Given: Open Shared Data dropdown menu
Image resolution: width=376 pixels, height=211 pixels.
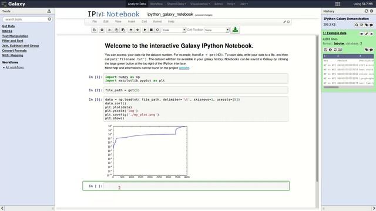Looking at the screenshot, I should tap(176, 4).
